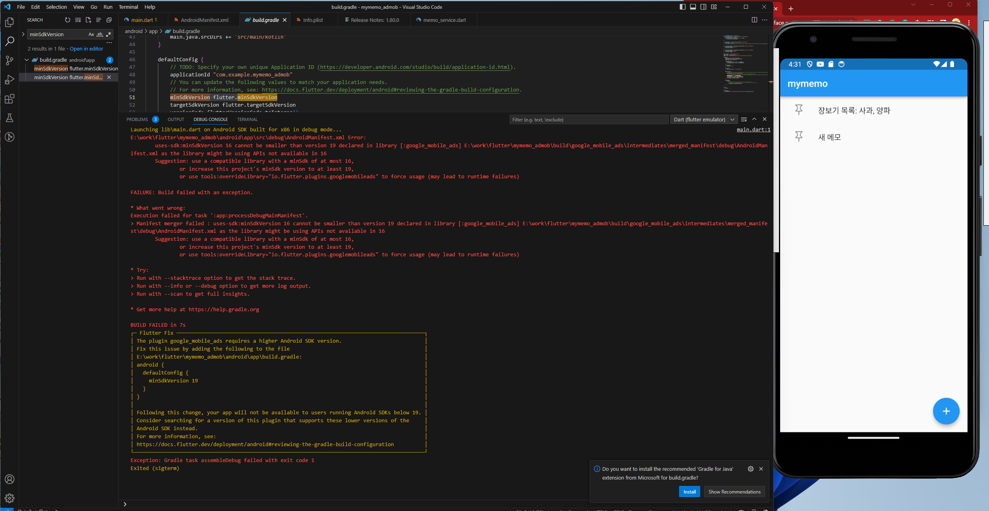Open the File menu
This screenshot has height=511, width=989.
(x=21, y=7)
